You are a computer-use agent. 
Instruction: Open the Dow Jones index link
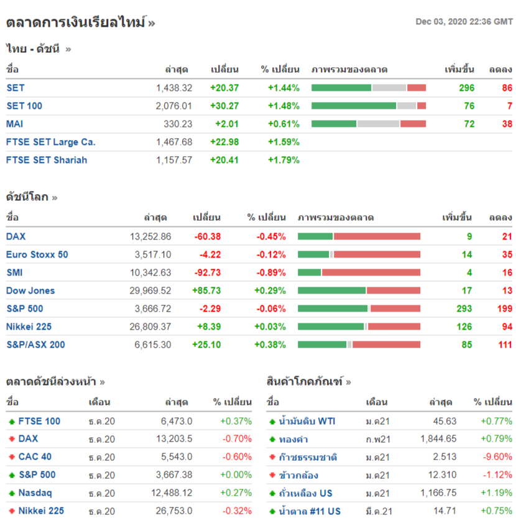(x=30, y=290)
